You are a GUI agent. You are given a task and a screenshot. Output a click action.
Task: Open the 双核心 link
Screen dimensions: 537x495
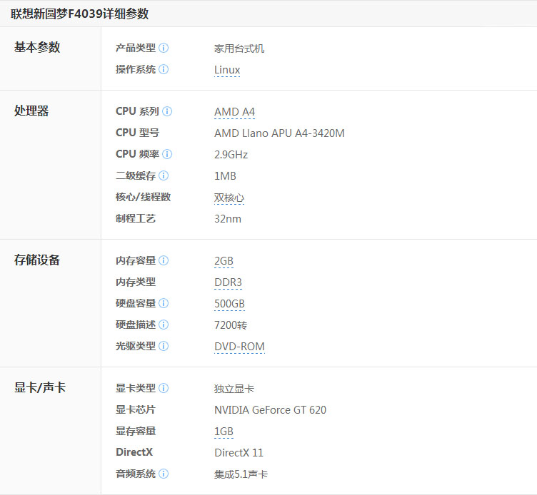point(229,198)
